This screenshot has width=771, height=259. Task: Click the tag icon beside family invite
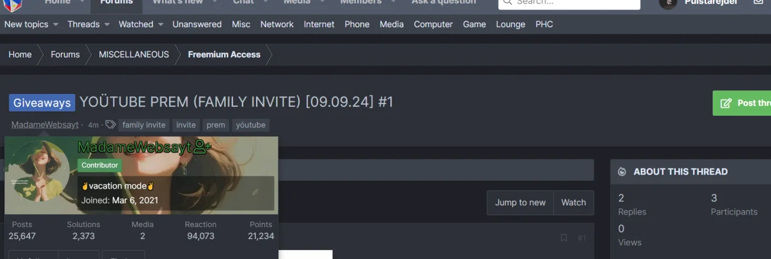[110, 125]
